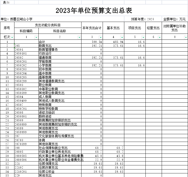Click the 文化旅游体育与传媒支出 cell
Image resolution: width=188 pixels, height=177 pixels.
coord(60,136)
